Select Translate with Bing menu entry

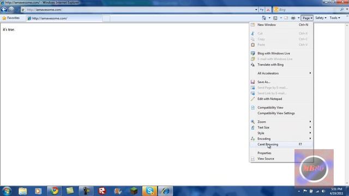click(281, 65)
